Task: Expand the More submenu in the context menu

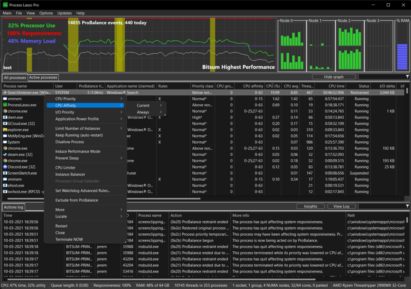Action: coord(59,209)
